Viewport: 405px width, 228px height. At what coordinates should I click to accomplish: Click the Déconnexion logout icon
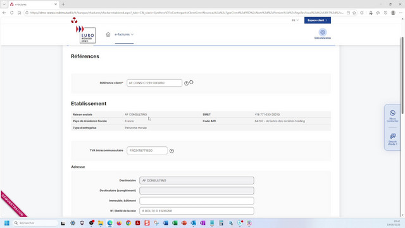point(323,32)
